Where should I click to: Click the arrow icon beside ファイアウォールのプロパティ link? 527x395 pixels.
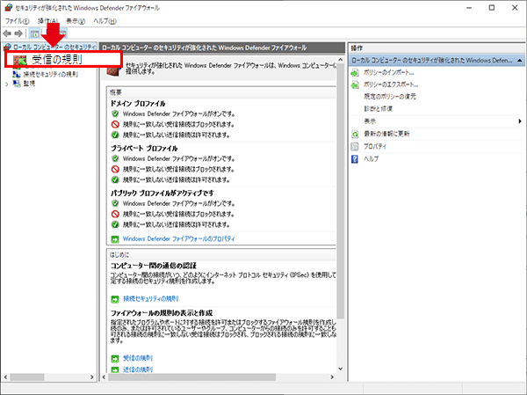pos(115,239)
